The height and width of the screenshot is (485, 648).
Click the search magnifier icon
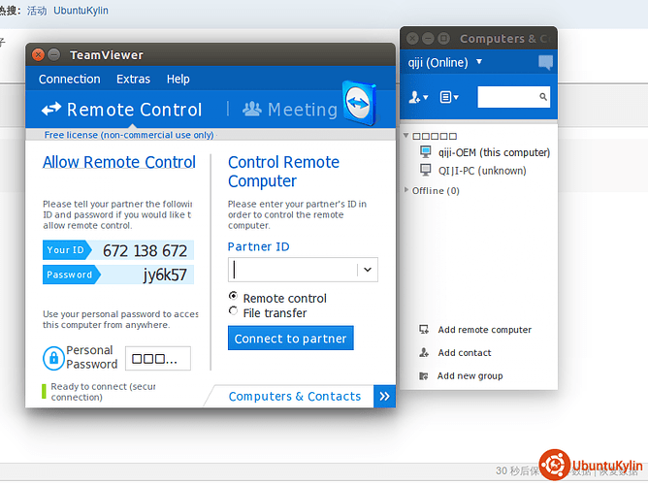pyautogui.click(x=541, y=97)
